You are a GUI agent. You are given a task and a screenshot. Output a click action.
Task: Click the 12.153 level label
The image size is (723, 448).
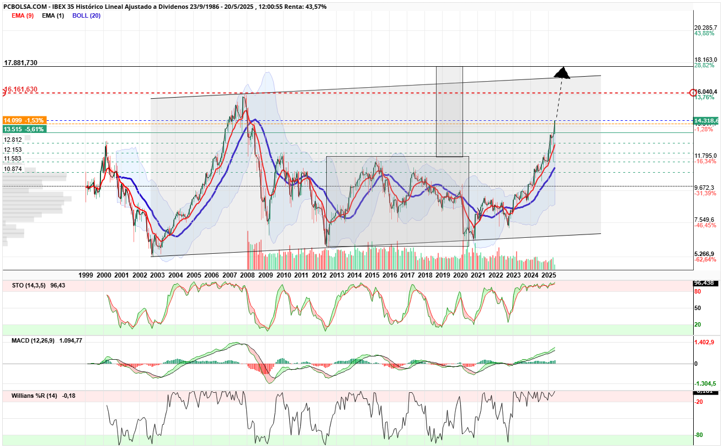[13, 150]
